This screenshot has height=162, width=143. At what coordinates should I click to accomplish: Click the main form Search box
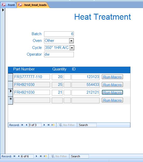pos(80,156)
